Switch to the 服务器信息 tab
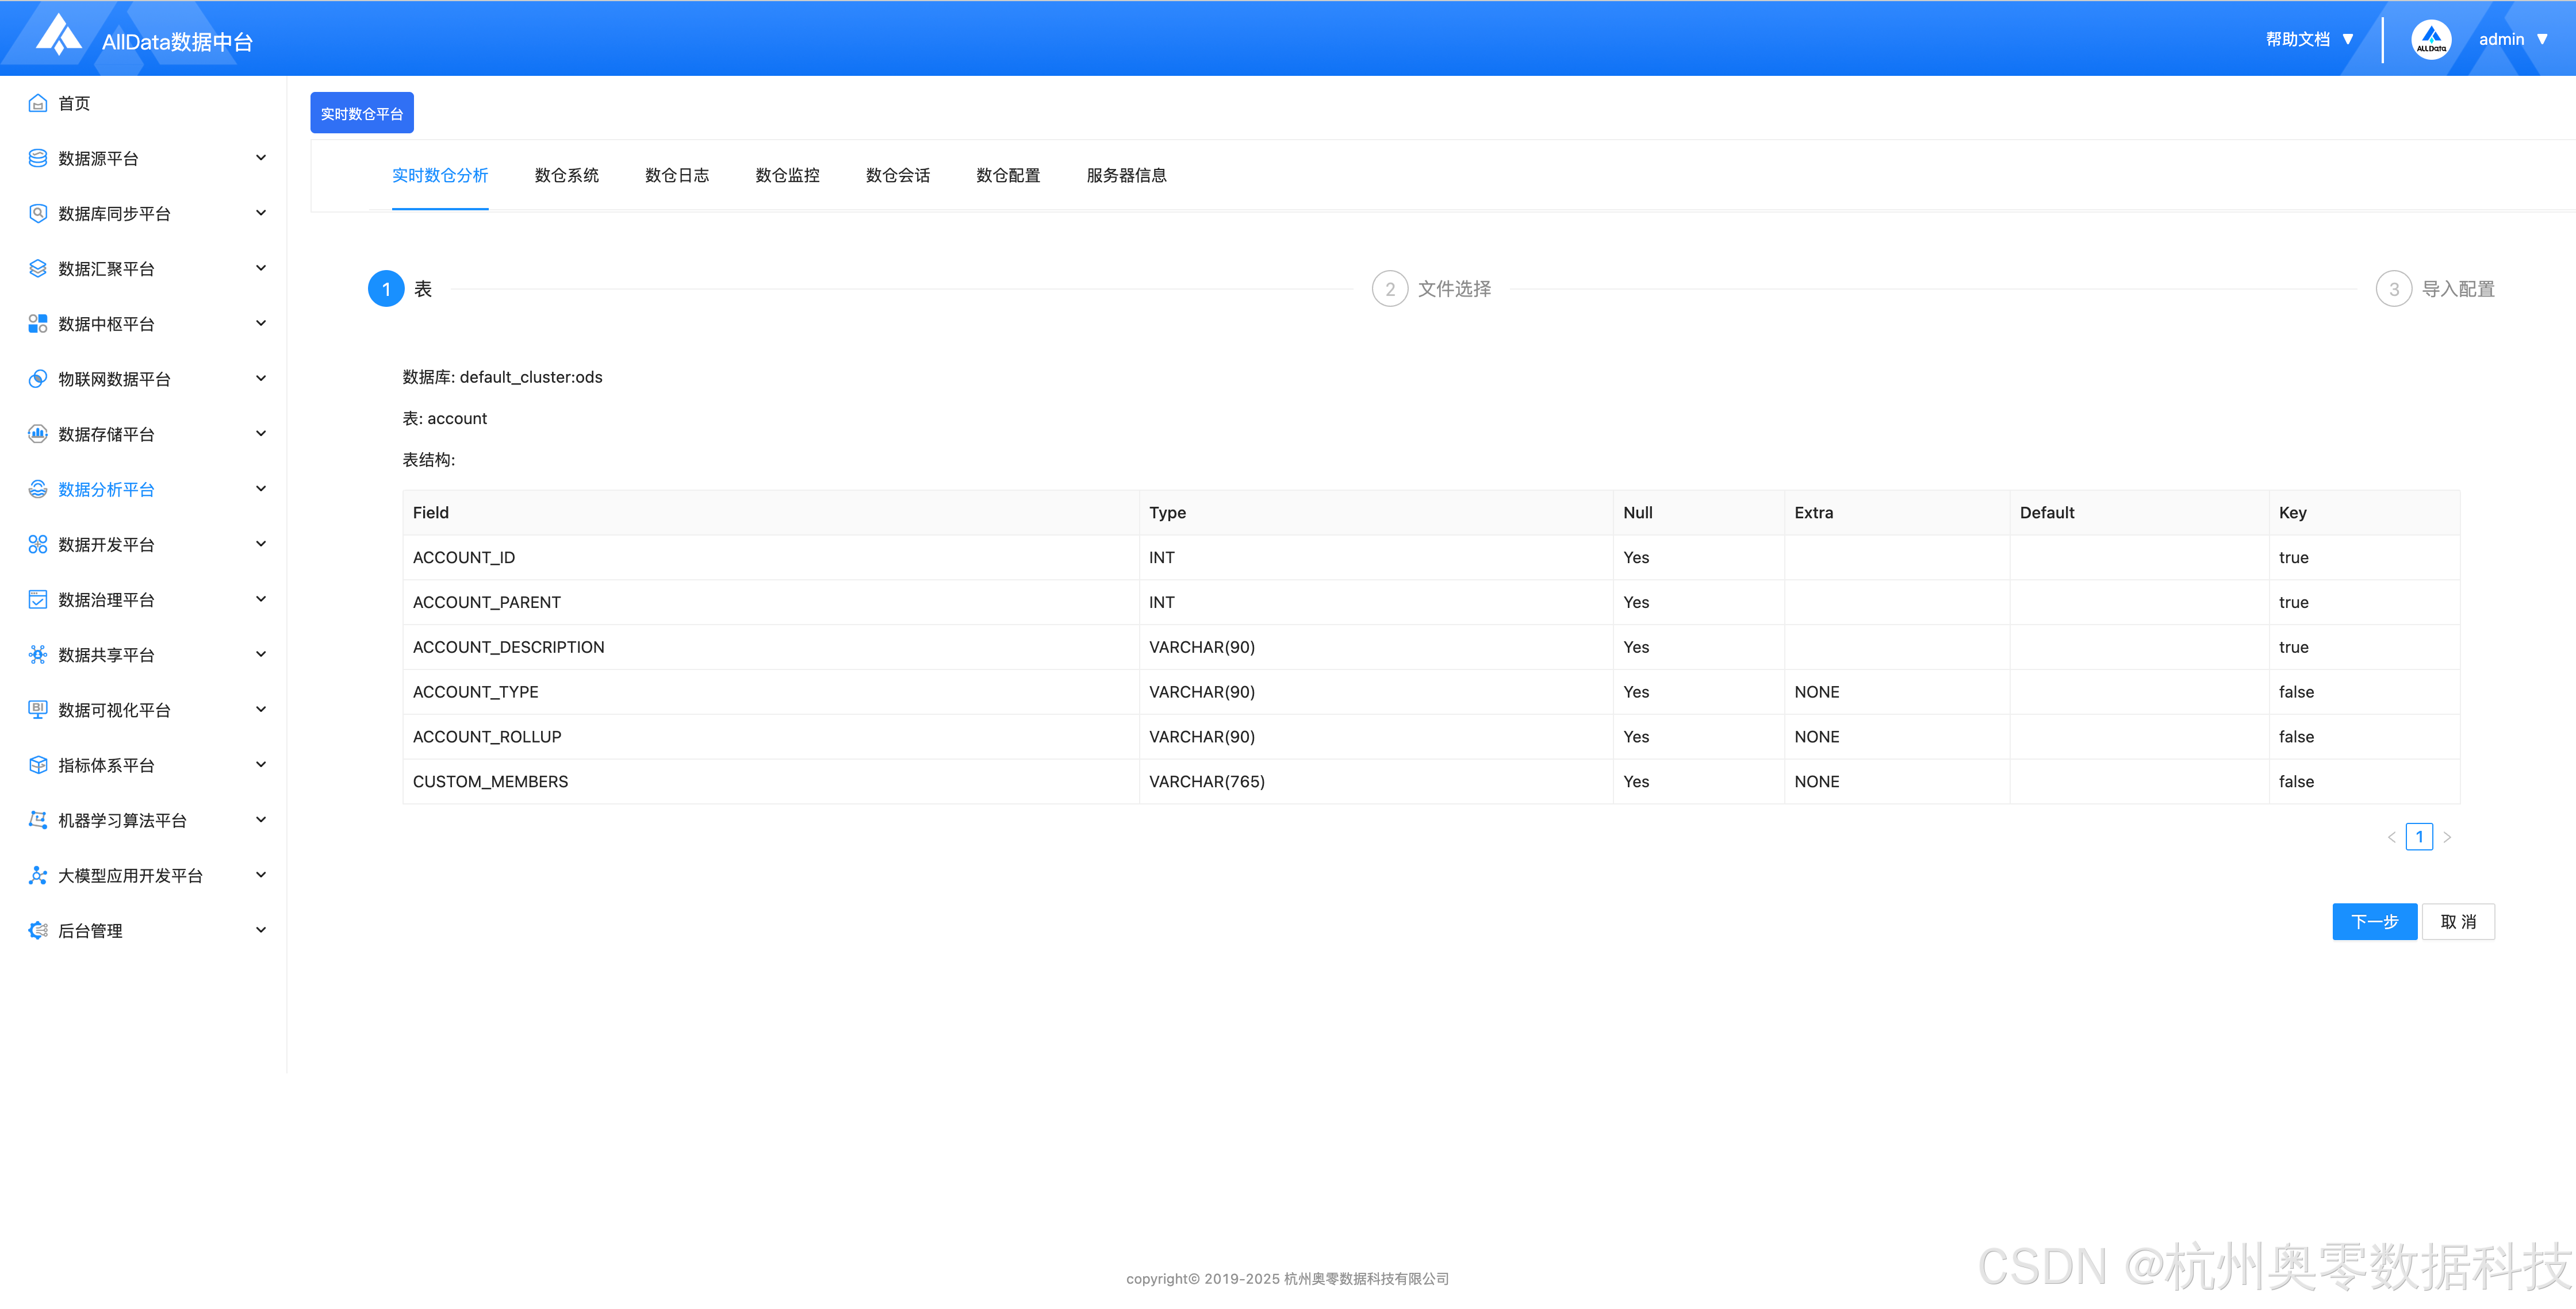Viewport: 2576px width, 1309px height. point(1126,176)
